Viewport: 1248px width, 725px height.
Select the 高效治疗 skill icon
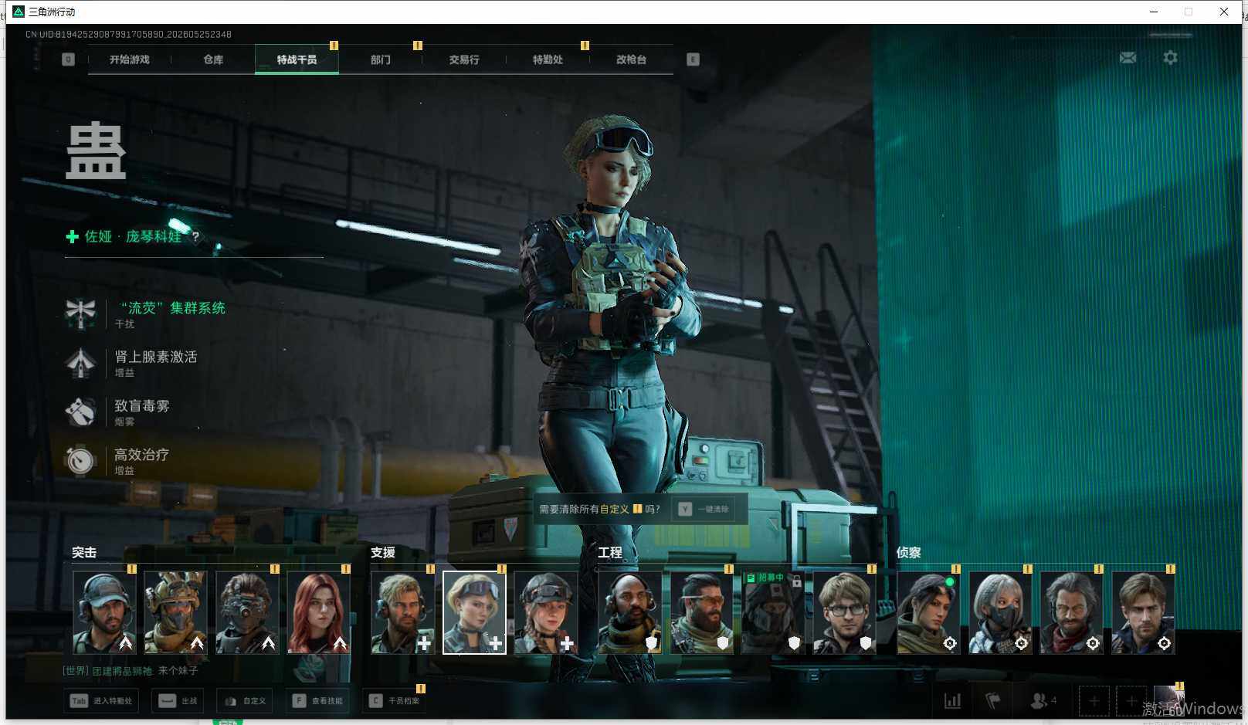(x=80, y=460)
